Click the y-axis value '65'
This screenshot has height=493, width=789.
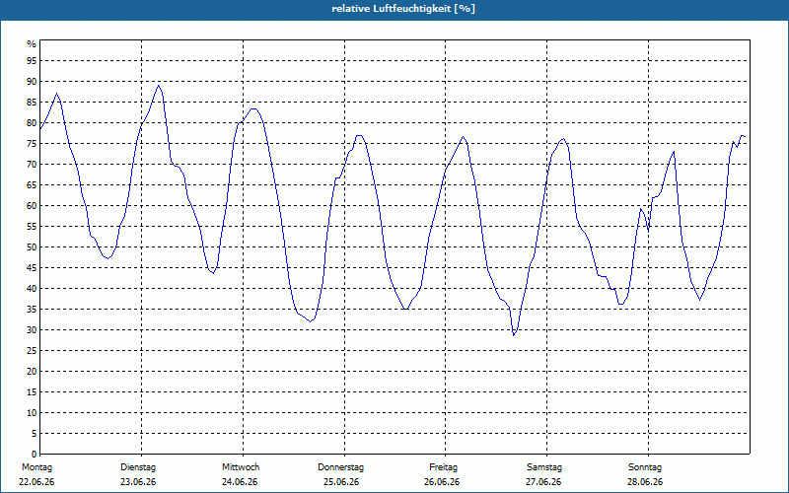tap(32, 184)
